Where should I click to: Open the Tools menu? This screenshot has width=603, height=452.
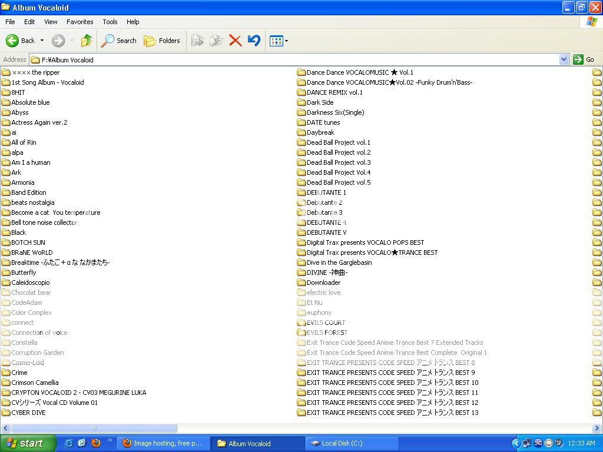pos(110,22)
